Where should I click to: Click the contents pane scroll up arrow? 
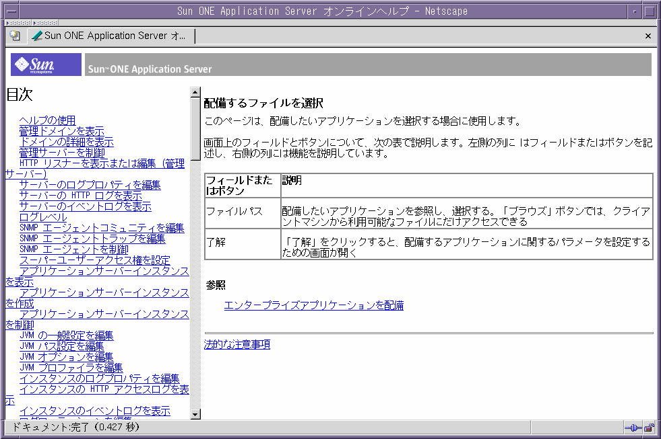(195, 92)
